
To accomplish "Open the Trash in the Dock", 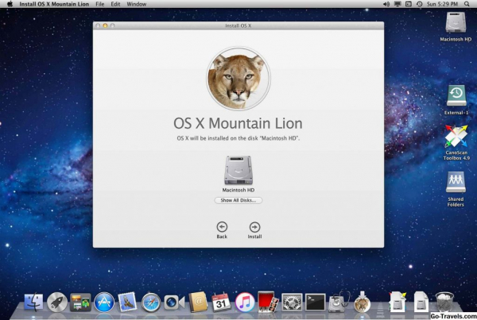I will tap(444, 302).
